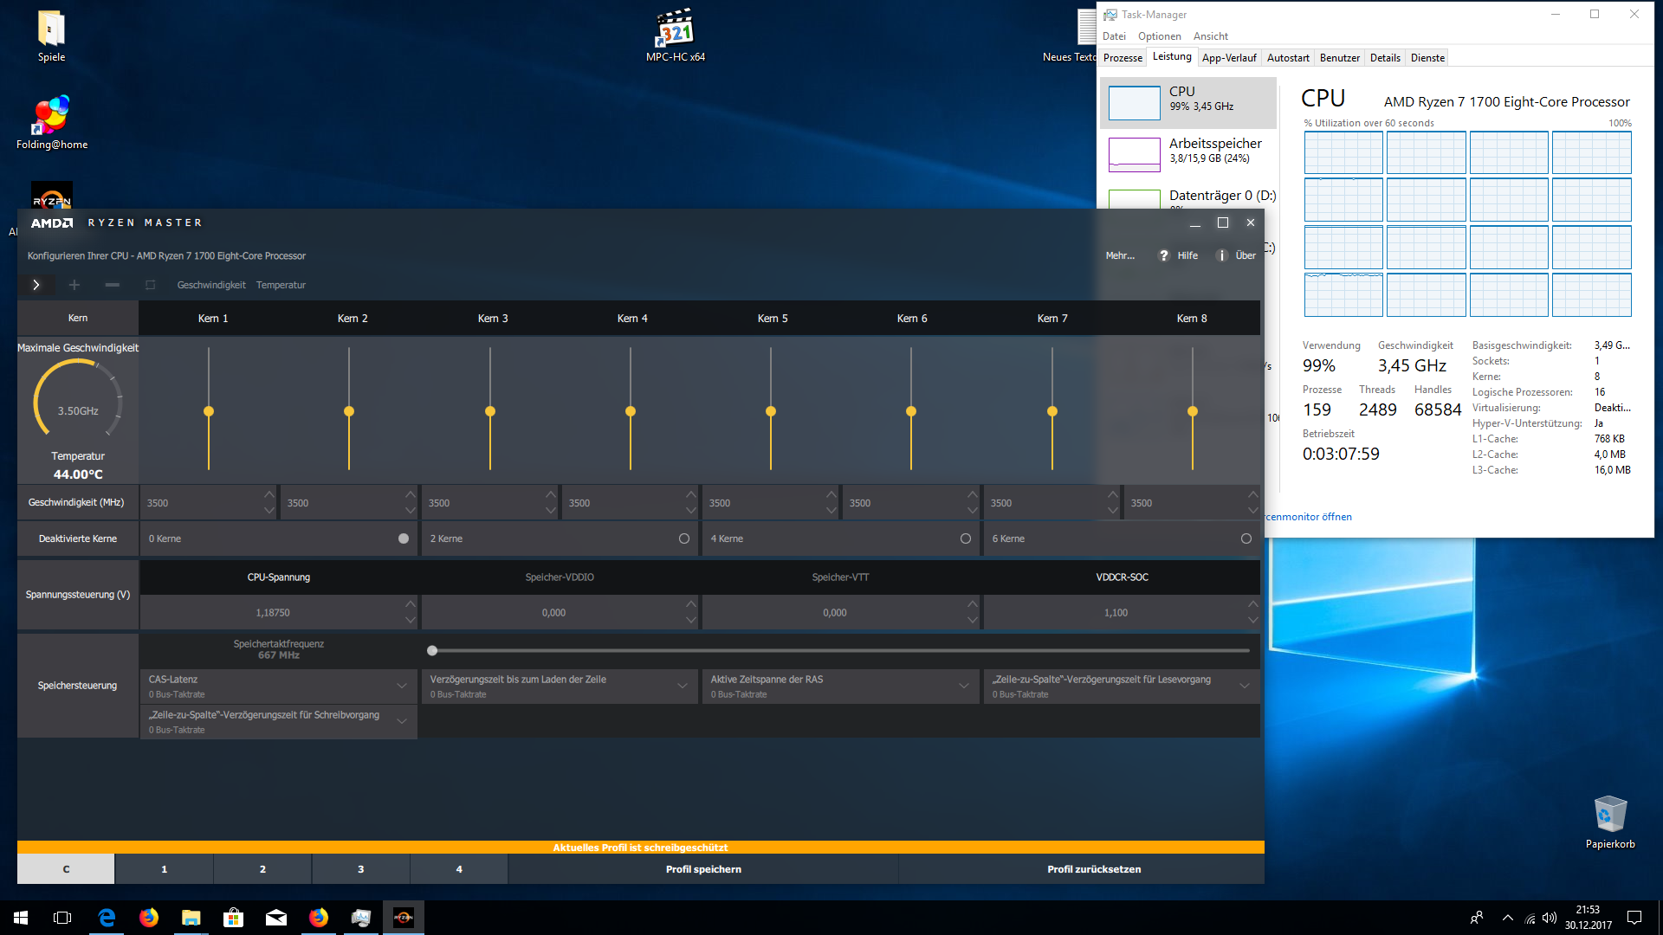
Task: Open the Über info icon
Action: (x=1221, y=255)
